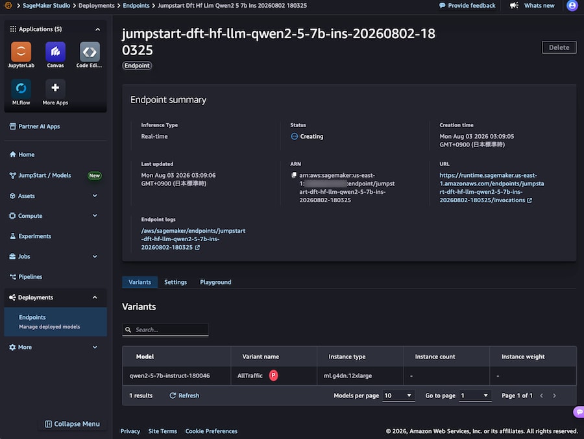Screen dimensions: 584x439
Task: Open the chat bubble widget
Action: point(579,412)
